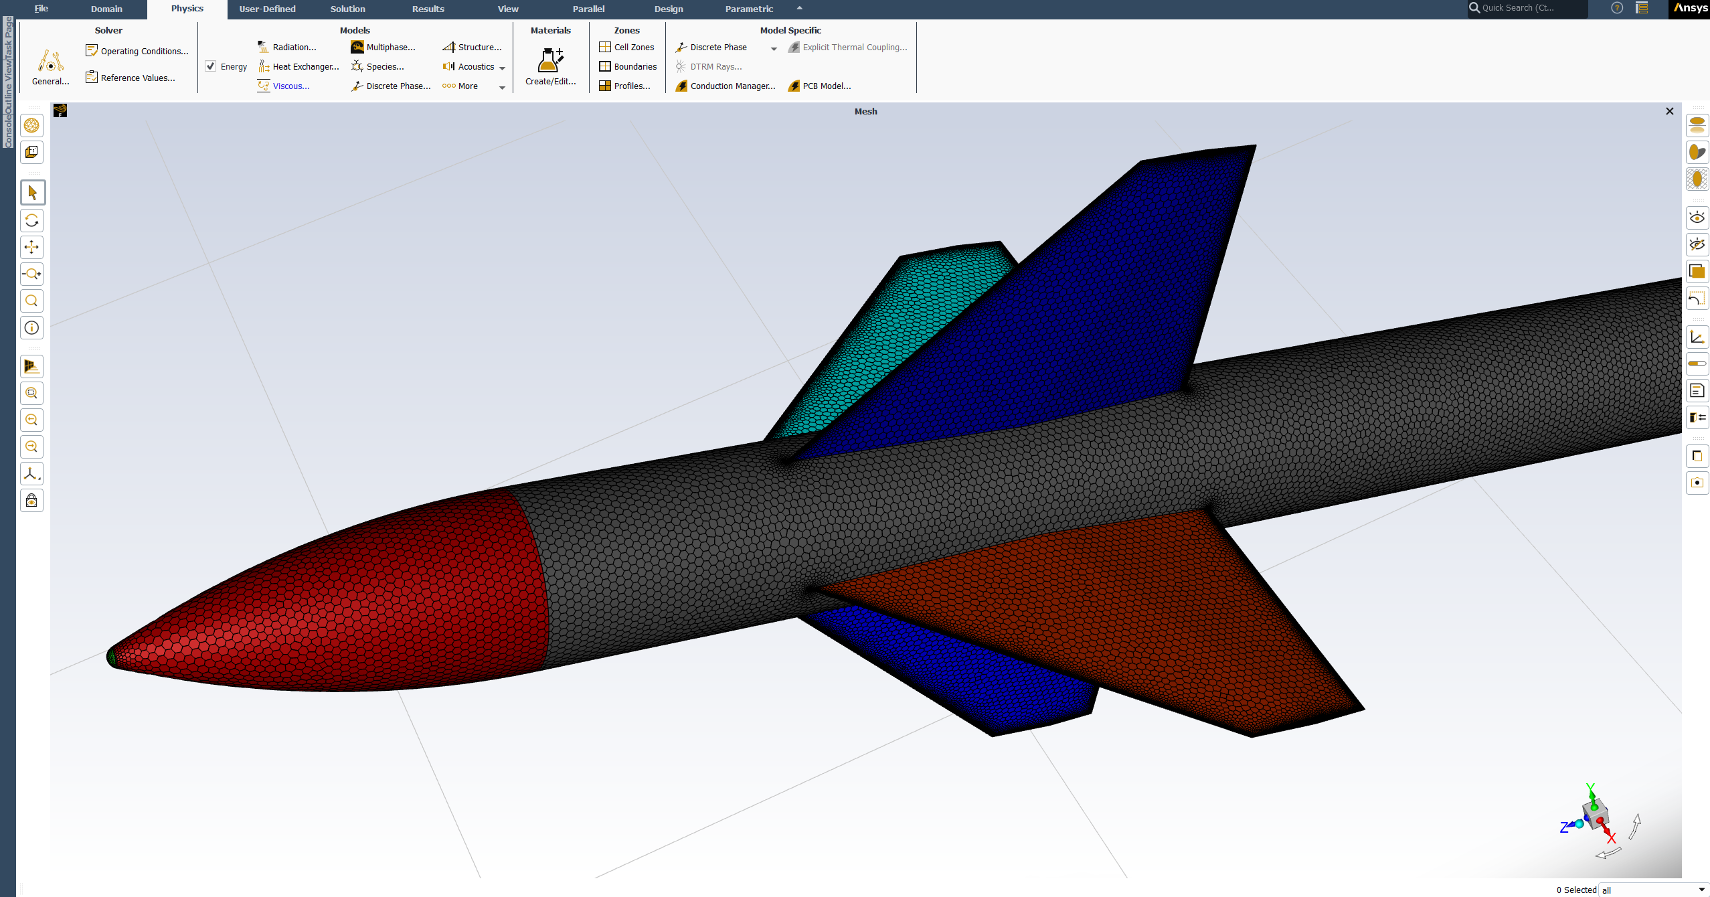Open Conduction Manager dialog
This screenshot has height=897, width=1710.
click(725, 86)
